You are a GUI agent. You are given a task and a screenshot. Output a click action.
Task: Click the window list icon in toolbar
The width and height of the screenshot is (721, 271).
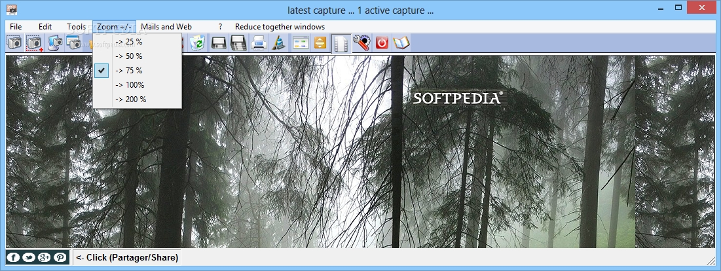(x=300, y=43)
